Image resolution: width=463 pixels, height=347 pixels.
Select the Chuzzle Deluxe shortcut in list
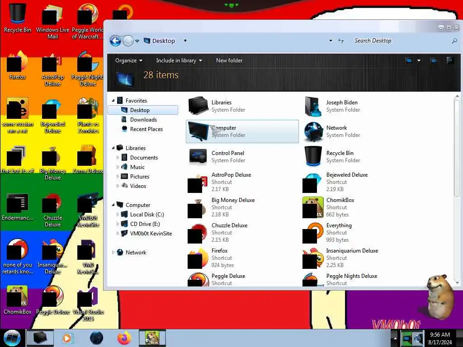198,233
